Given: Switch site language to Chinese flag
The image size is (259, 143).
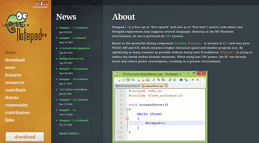Looking at the screenshot, I should point(46,3).
